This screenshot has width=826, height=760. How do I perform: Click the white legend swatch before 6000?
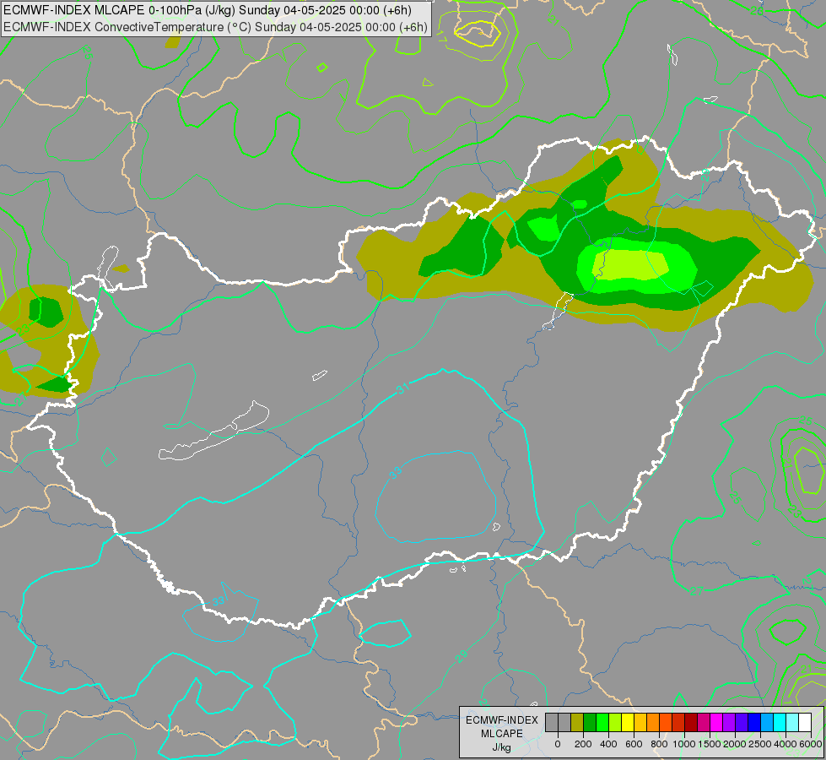[805, 722]
